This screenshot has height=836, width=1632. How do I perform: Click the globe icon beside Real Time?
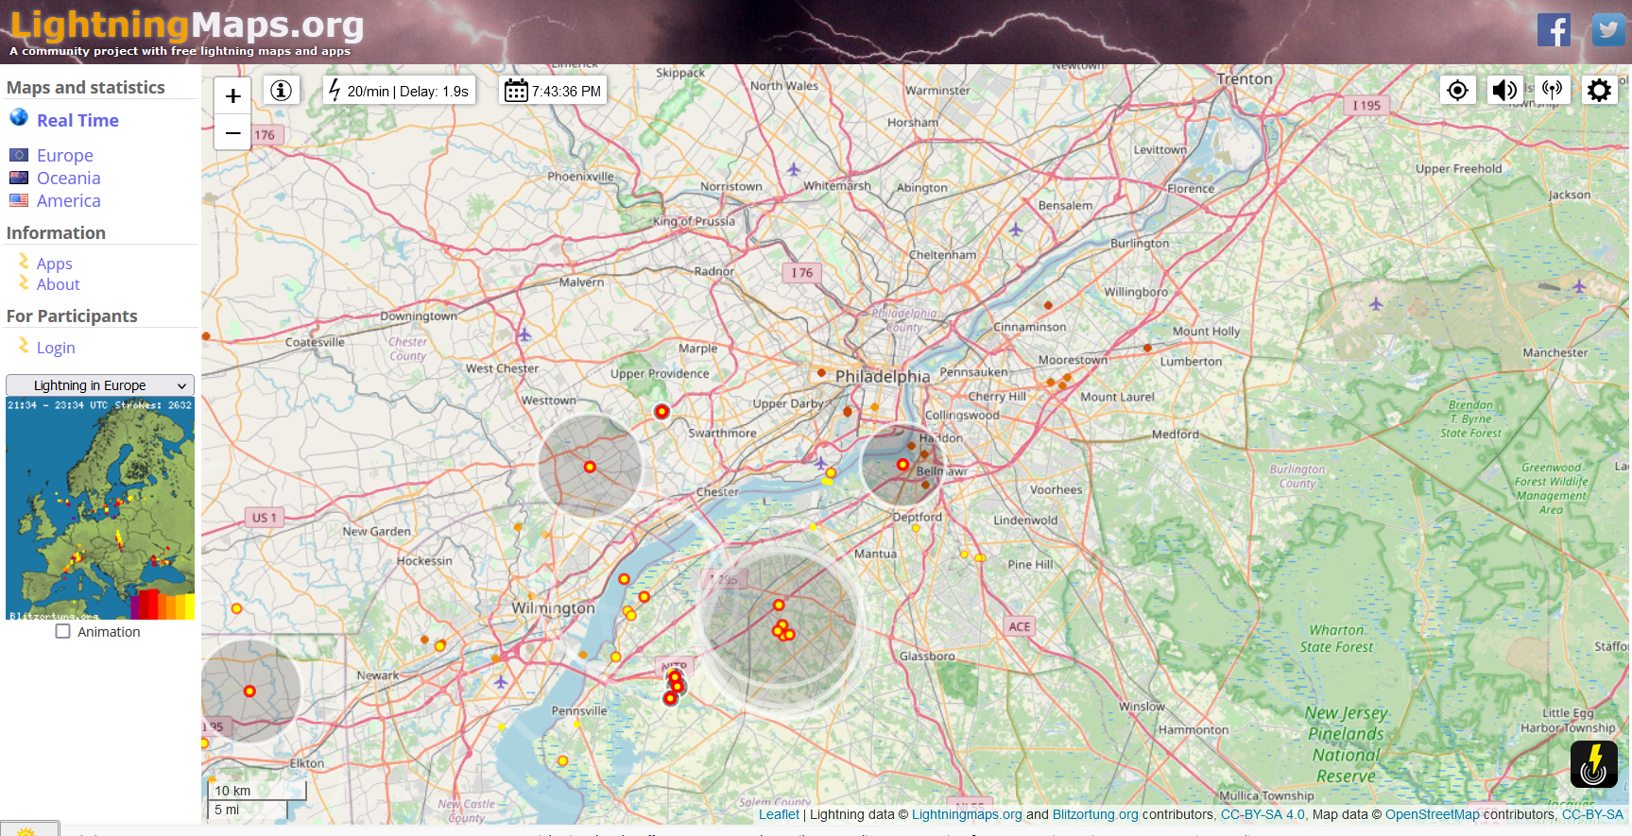pyautogui.click(x=19, y=117)
